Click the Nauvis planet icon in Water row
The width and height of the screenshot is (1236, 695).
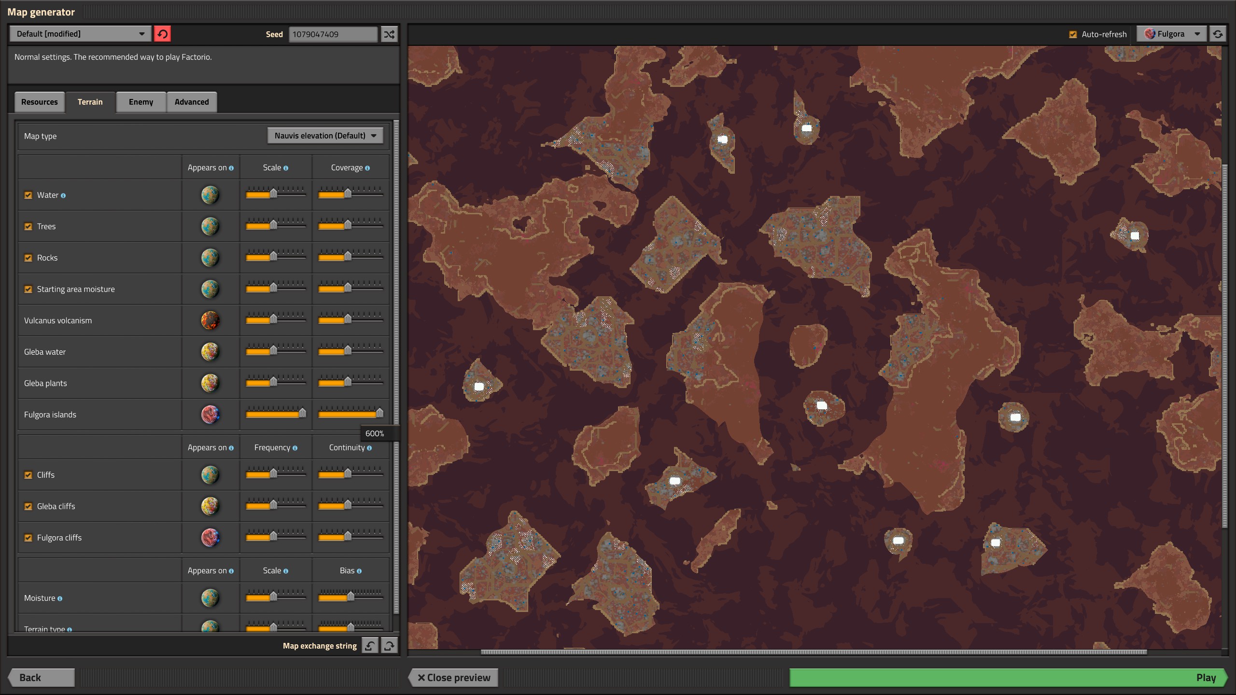[x=210, y=195]
